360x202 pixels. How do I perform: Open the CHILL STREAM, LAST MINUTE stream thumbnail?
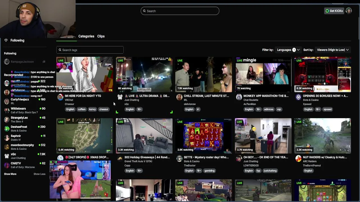204,75
